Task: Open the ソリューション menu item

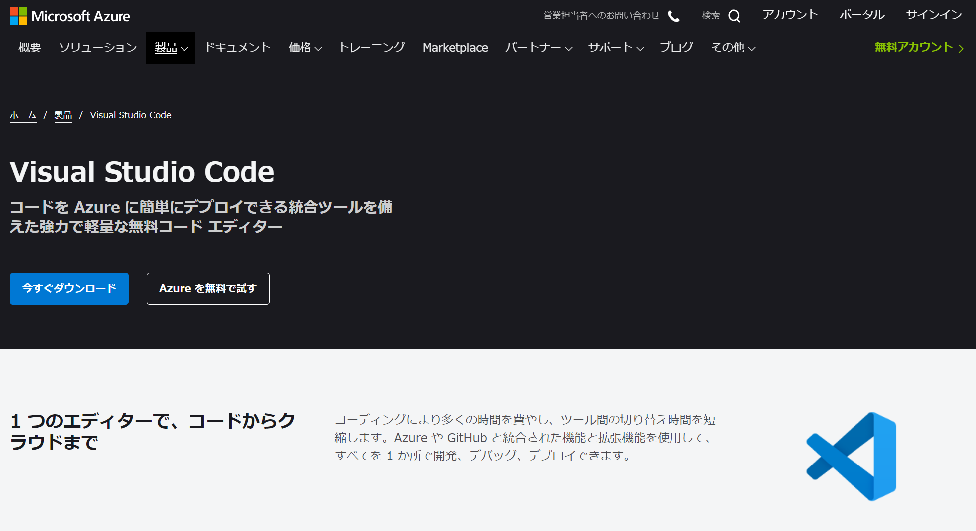Action: 98,48
